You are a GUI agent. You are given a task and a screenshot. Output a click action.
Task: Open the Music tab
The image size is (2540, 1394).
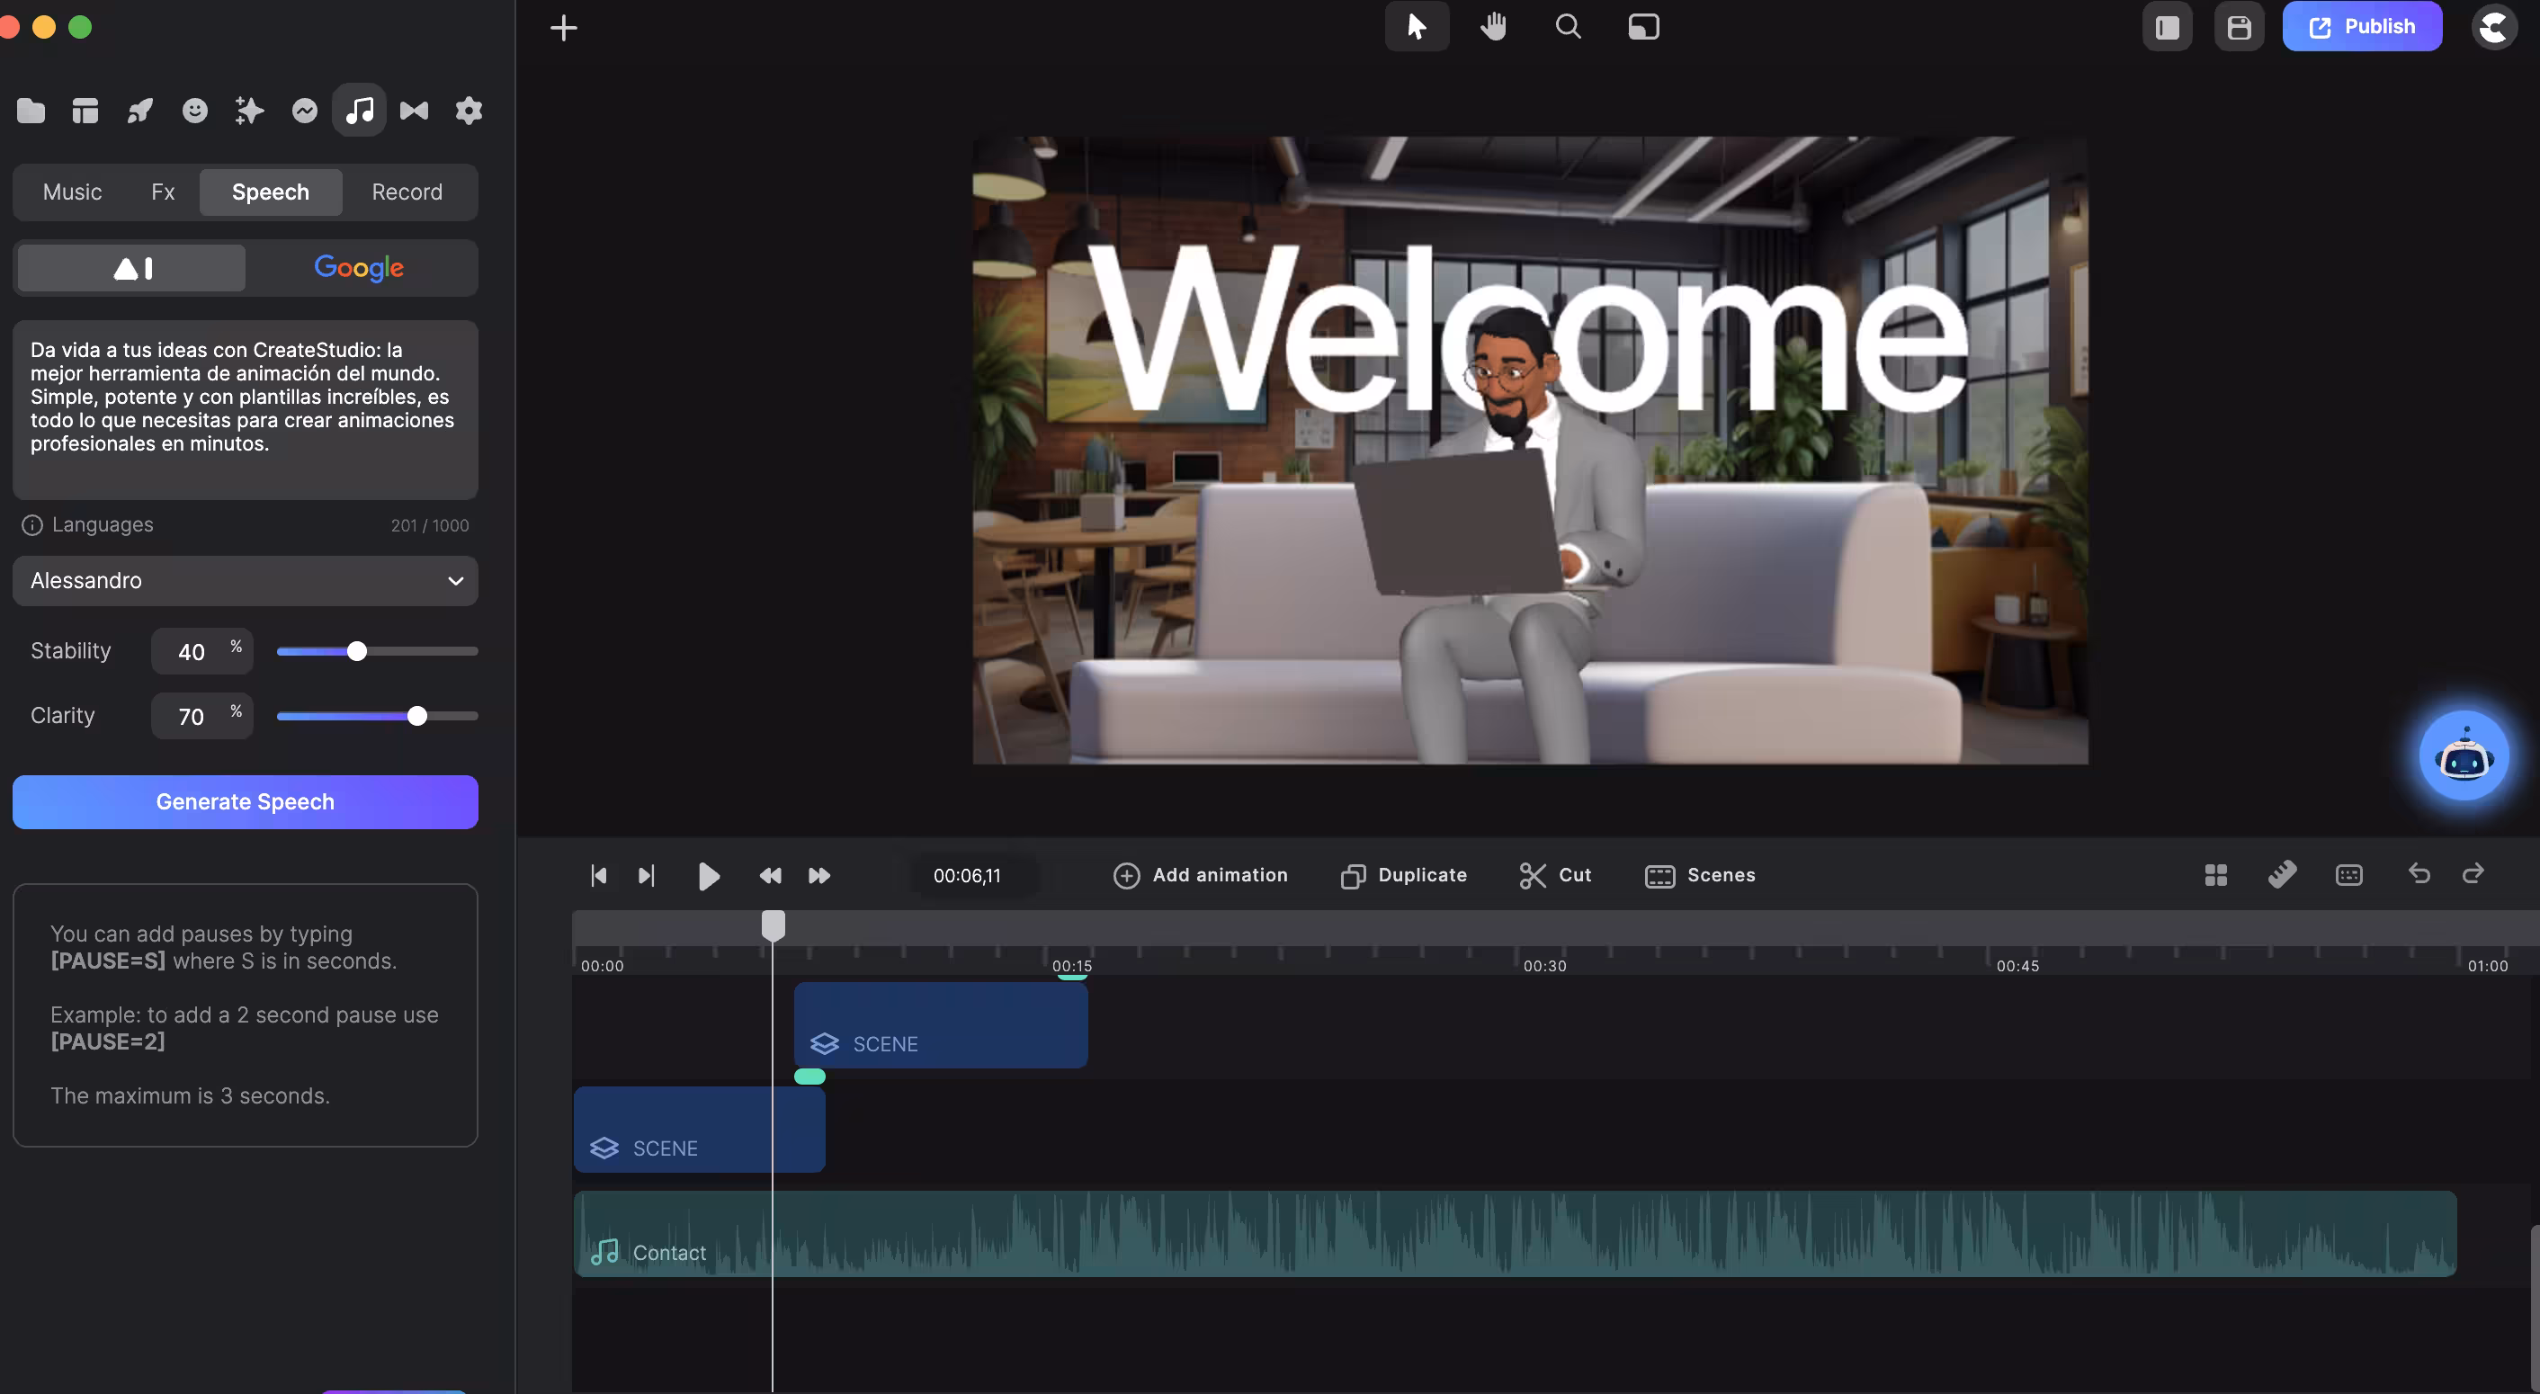click(72, 192)
